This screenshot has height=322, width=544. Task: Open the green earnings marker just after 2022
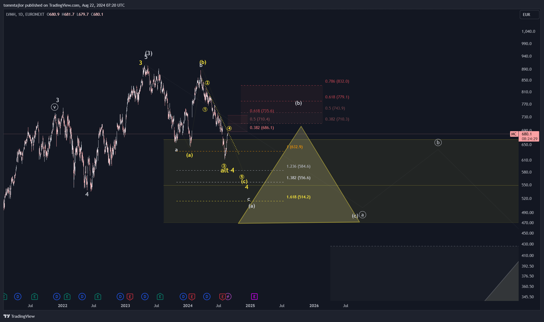click(67, 296)
